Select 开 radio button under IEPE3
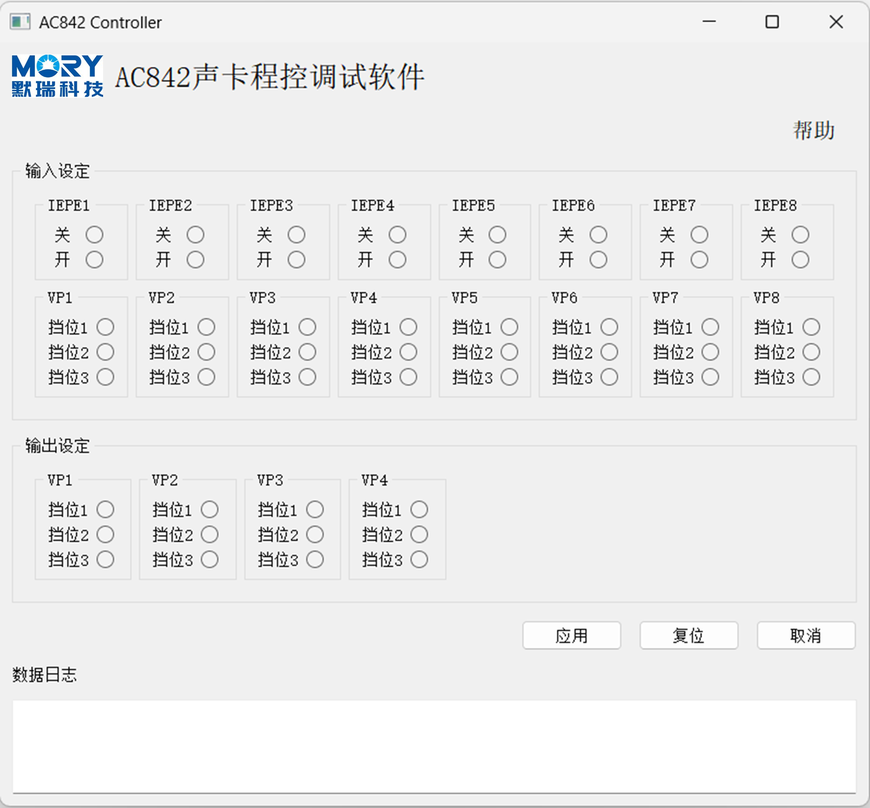The image size is (870, 808). tap(296, 260)
